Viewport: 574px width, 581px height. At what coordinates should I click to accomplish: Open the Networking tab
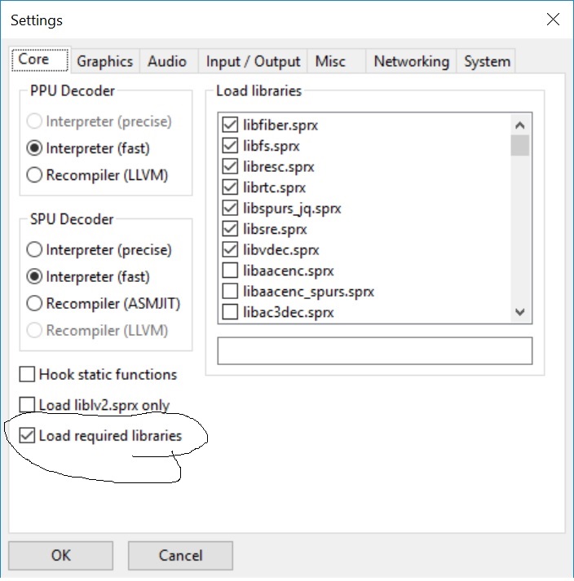click(411, 61)
